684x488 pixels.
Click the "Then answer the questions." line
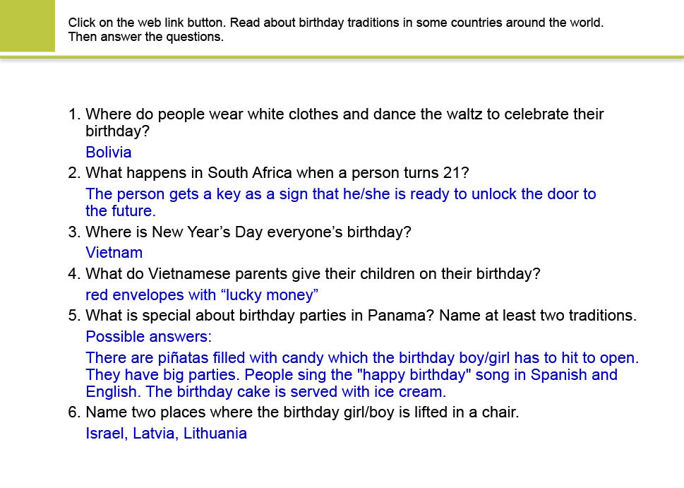pyautogui.click(x=145, y=37)
